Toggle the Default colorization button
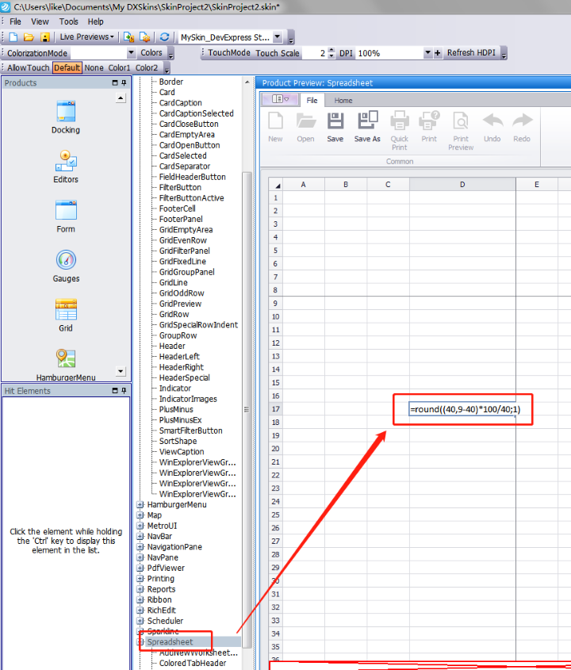 pos(67,68)
